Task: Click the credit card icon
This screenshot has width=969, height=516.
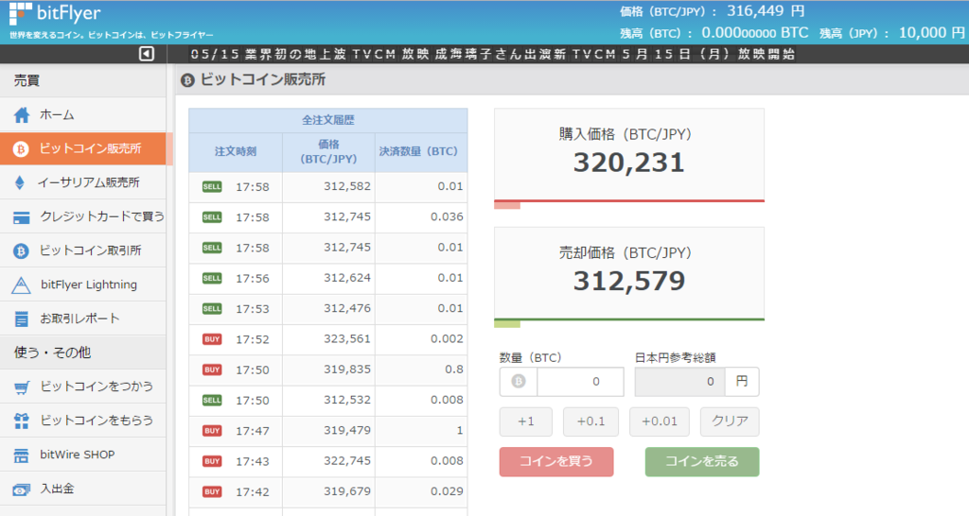Action: (x=22, y=217)
